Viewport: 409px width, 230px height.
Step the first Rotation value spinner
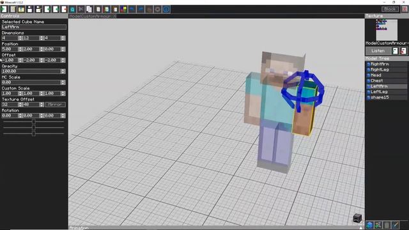20,116
